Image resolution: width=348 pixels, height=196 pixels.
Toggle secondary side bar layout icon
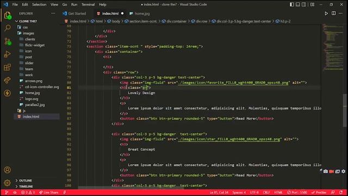[x=303, y=4]
